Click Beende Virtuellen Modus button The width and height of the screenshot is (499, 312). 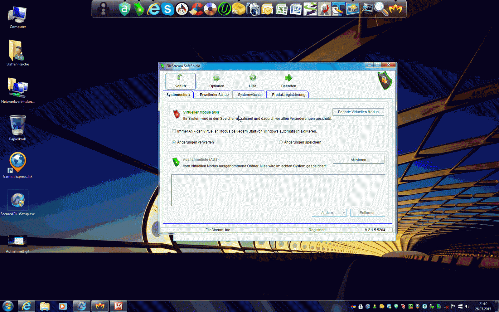[x=358, y=112]
